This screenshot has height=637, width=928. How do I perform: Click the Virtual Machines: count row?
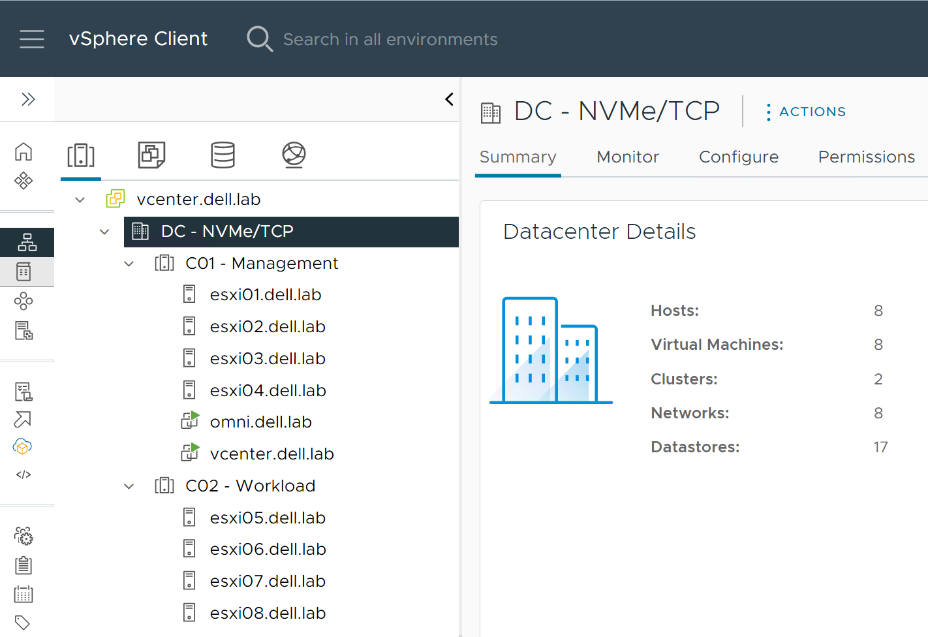point(767,345)
